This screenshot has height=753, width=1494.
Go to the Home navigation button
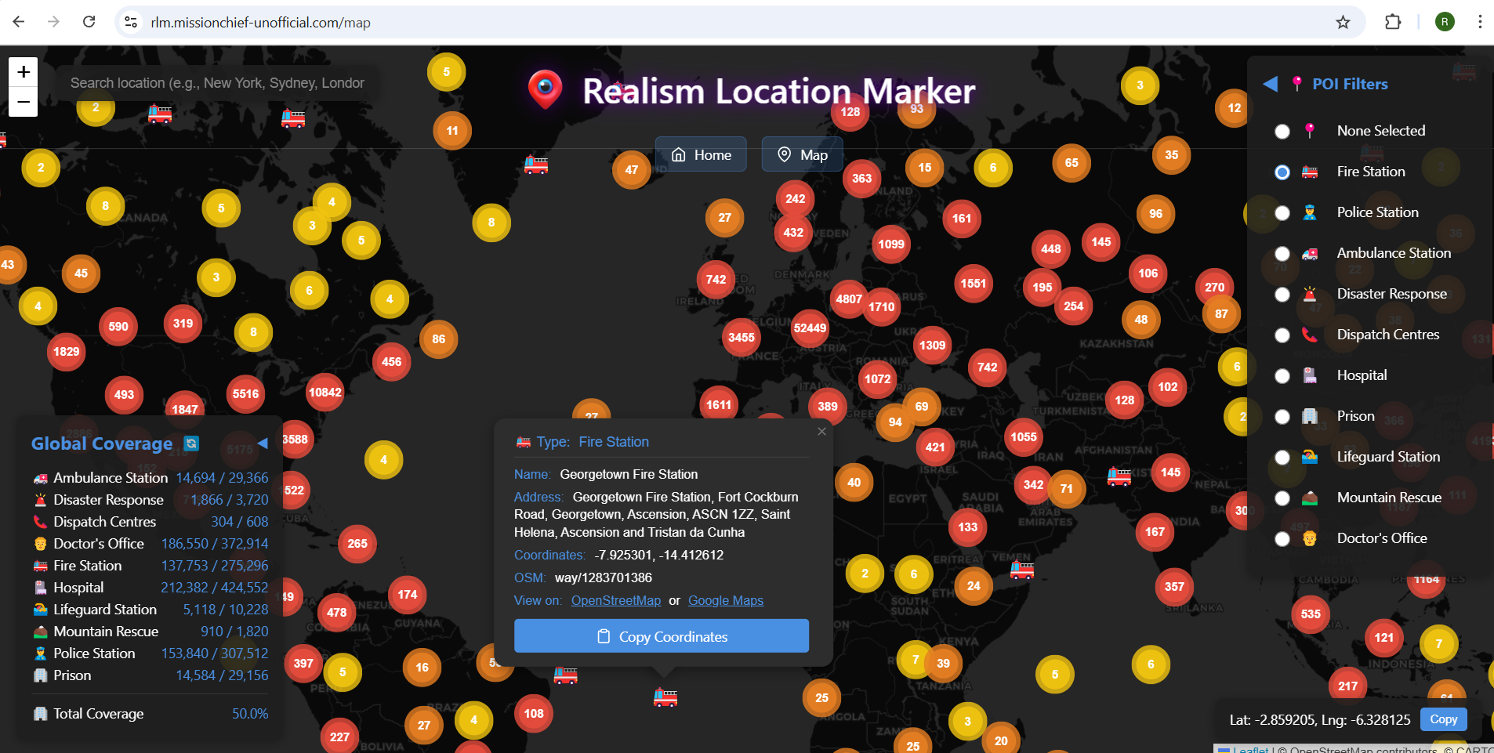701,154
